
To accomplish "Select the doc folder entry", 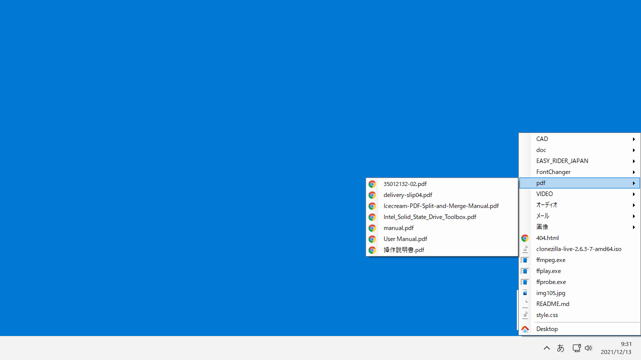I will coord(579,150).
